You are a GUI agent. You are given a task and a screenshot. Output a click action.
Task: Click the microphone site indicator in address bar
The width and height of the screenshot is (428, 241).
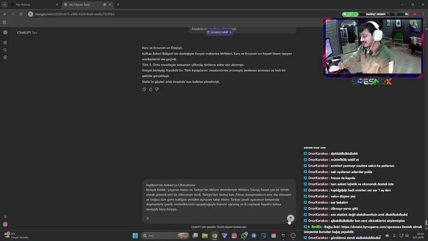coord(31,14)
